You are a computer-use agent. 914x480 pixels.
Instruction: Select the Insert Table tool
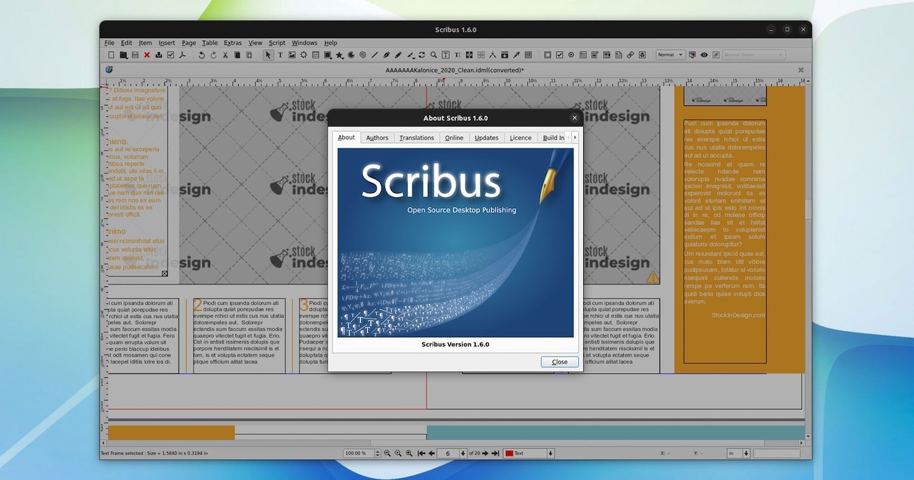click(x=315, y=55)
